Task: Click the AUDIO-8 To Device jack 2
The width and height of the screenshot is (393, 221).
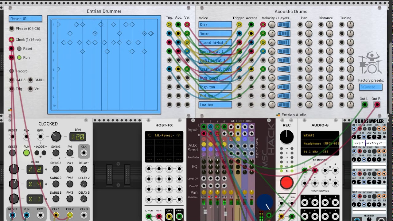Action: pos(315,170)
